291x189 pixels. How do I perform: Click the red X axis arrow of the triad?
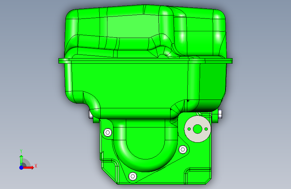point(28,167)
